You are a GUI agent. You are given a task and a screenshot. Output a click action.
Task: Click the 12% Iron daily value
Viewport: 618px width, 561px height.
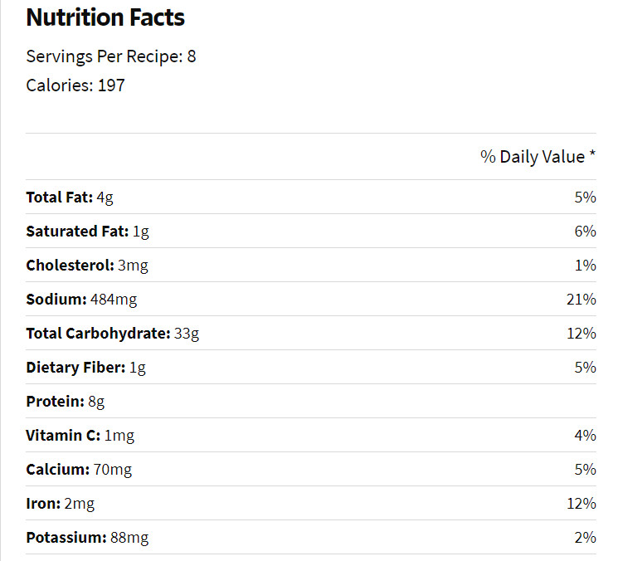pyautogui.click(x=582, y=504)
